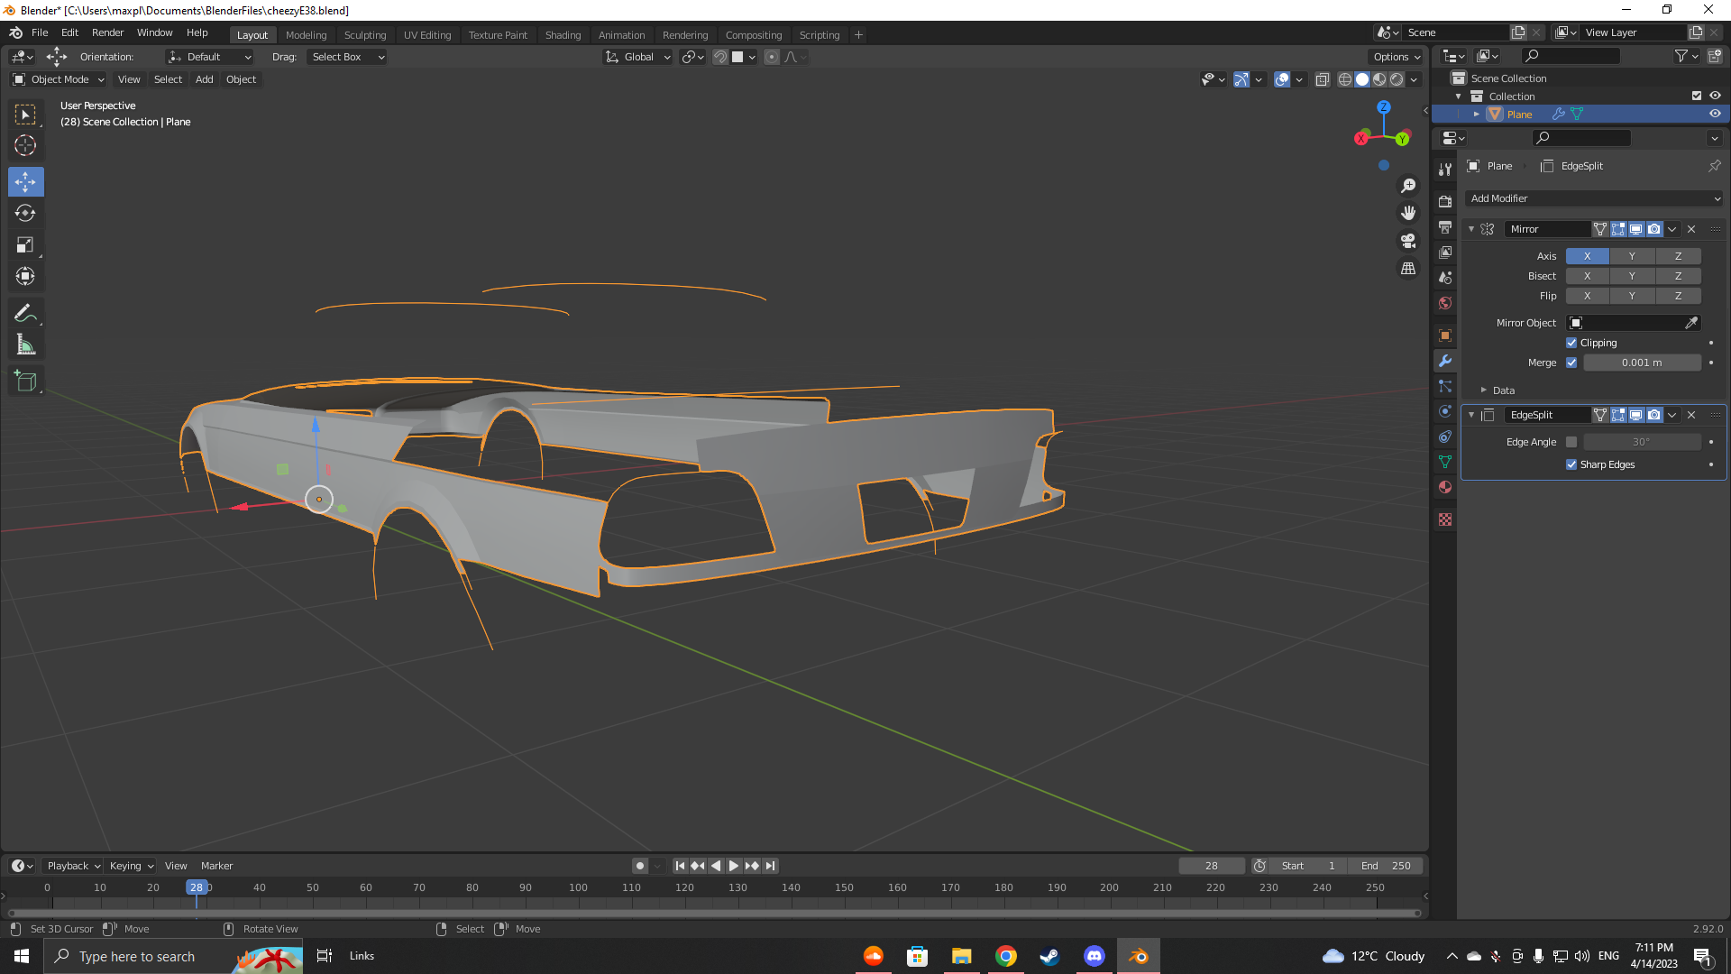
Task: Open the Object Mode dropdown
Action: coord(60,79)
